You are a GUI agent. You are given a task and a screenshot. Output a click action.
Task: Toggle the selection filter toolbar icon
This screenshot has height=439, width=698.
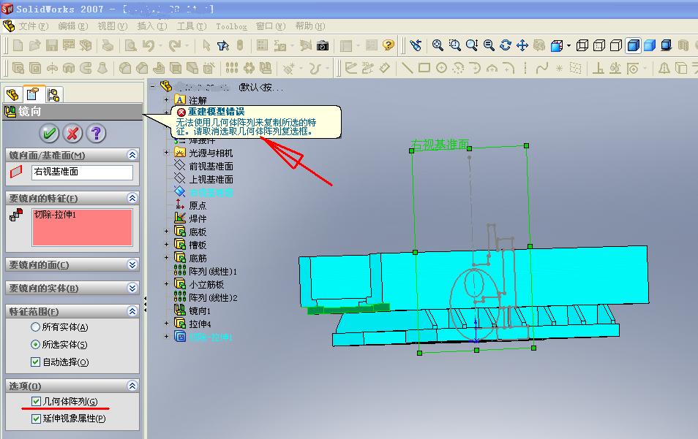pos(223,45)
